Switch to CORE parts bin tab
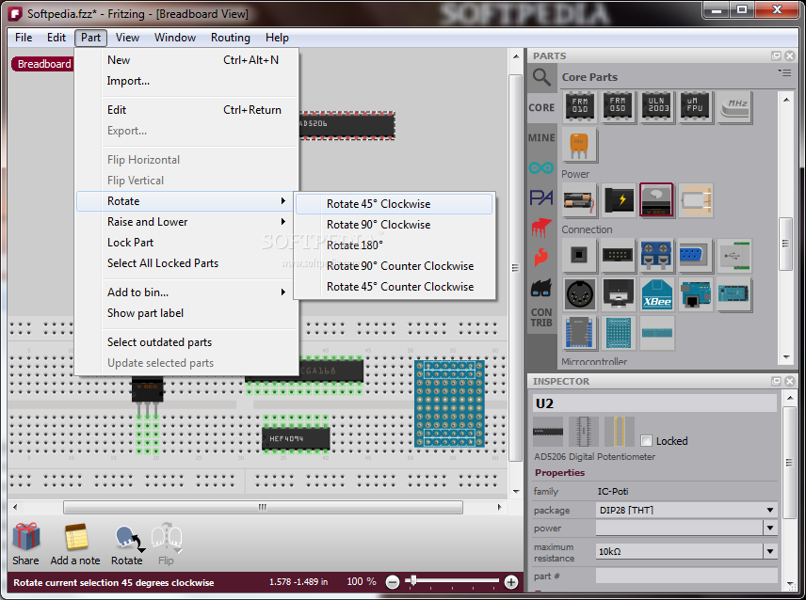The image size is (806, 600). tap(541, 108)
